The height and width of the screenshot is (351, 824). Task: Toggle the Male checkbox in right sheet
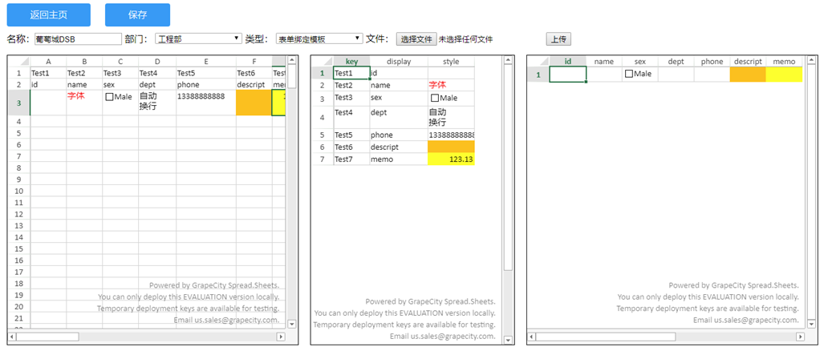tap(628, 74)
